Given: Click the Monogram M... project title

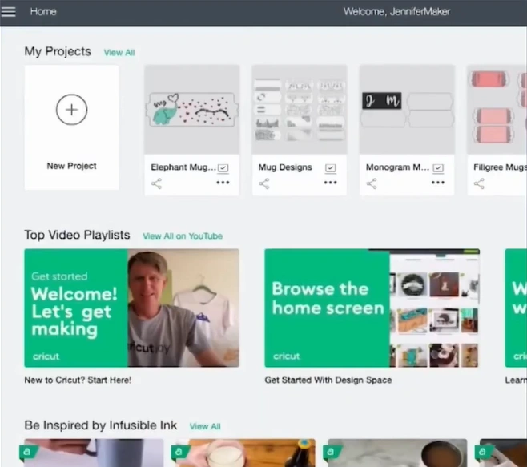Looking at the screenshot, I should tap(397, 167).
